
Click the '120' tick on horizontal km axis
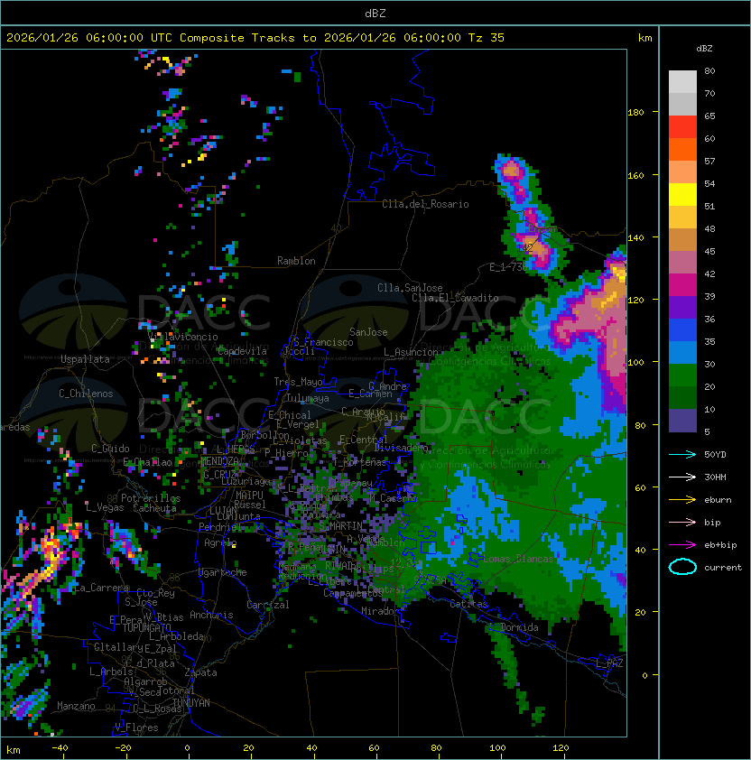point(561,748)
